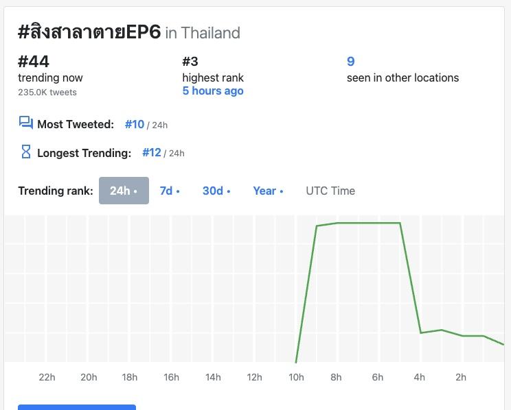This screenshot has height=410, width=511.
Task: Click the #สิงสาลาตายEP6 hashtag title
Action: (x=89, y=32)
